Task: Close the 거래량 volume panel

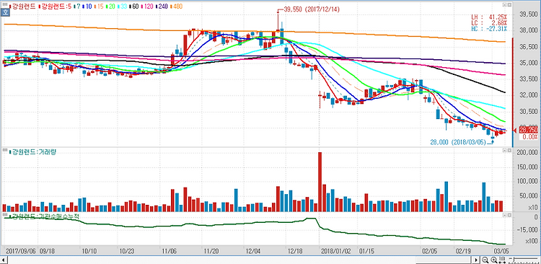Action: (x=509, y=151)
